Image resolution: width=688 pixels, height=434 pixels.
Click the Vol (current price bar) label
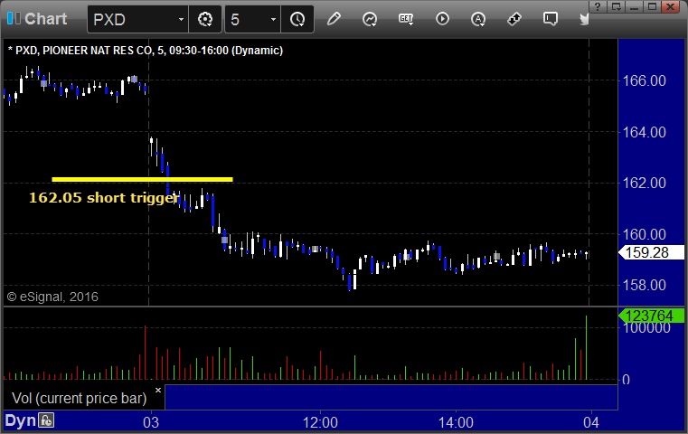(x=79, y=398)
